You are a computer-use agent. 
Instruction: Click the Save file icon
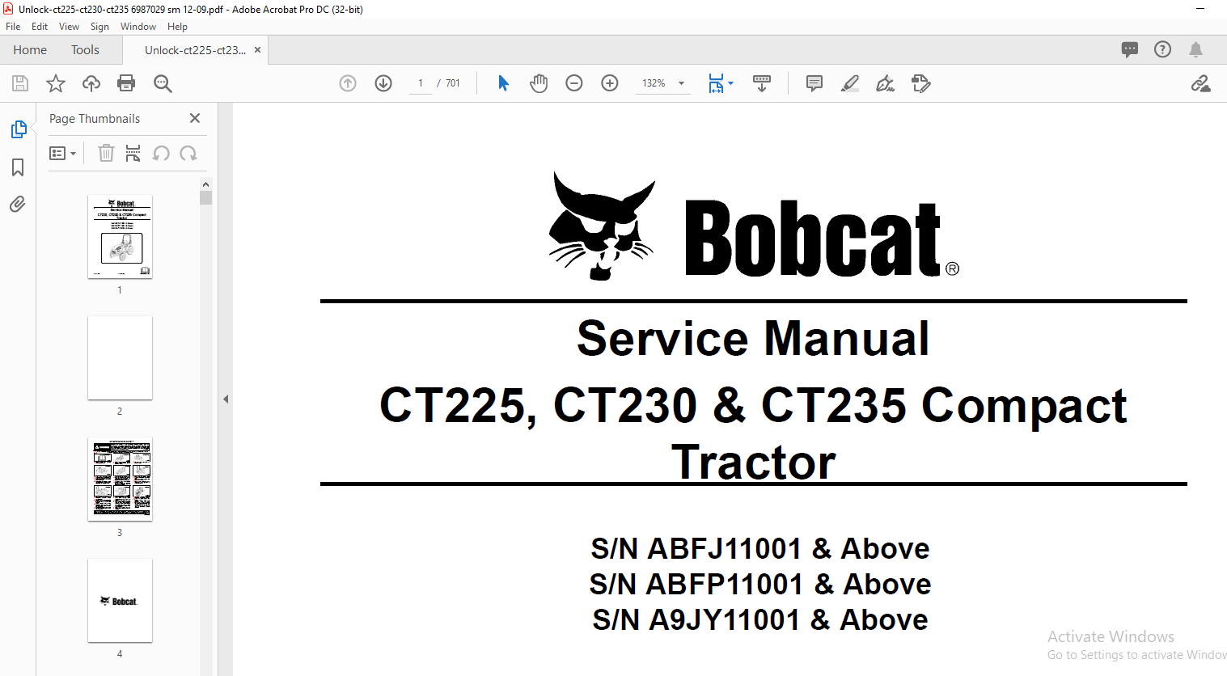(20, 83)
